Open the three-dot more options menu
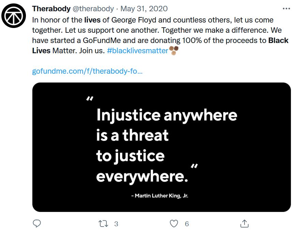 point(287,9)
